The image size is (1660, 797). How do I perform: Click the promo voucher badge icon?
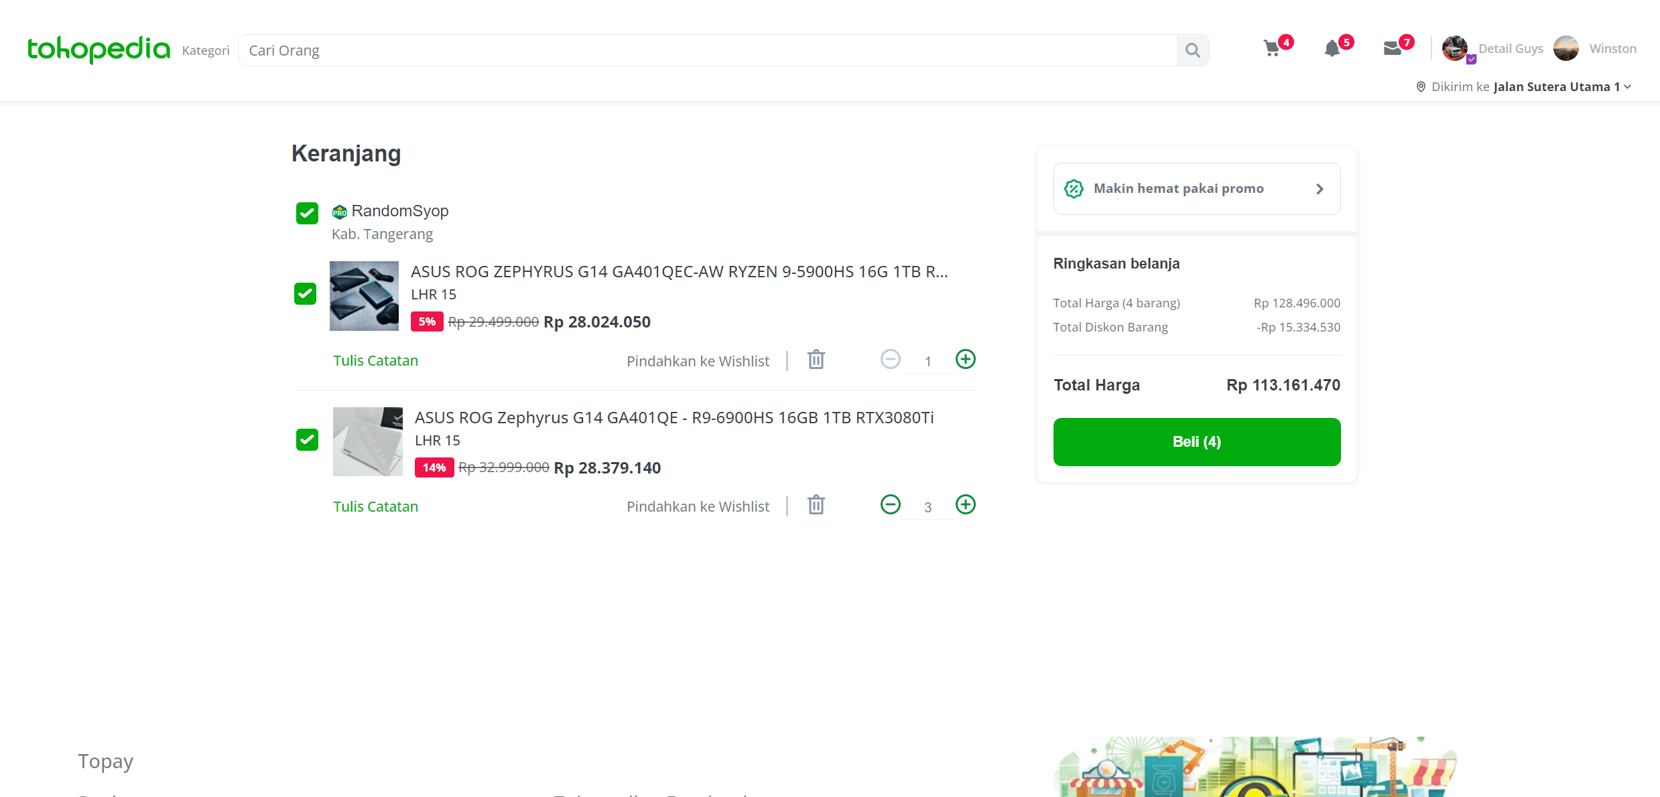[x=1074, y=188]
